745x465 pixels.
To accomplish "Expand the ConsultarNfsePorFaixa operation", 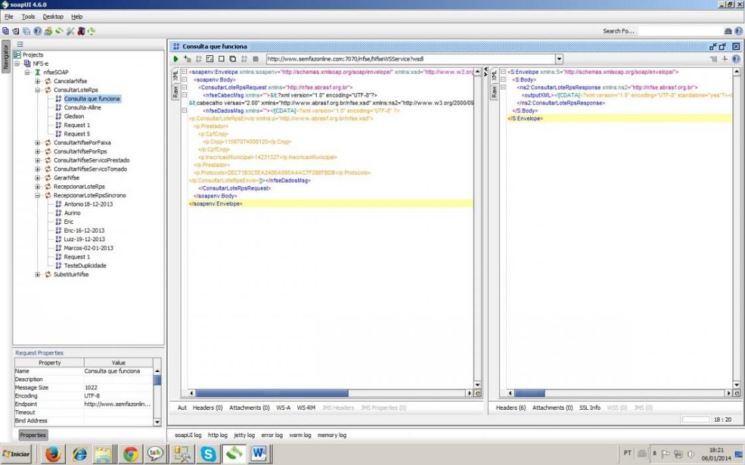I will (x=37, y=142).
